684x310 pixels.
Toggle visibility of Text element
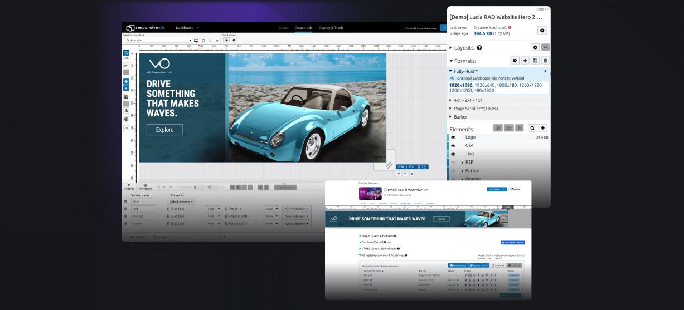(453, 154)
